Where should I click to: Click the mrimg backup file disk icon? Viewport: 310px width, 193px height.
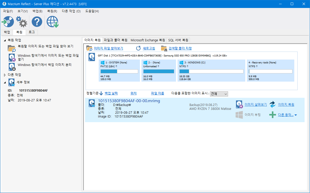[92, 103]
